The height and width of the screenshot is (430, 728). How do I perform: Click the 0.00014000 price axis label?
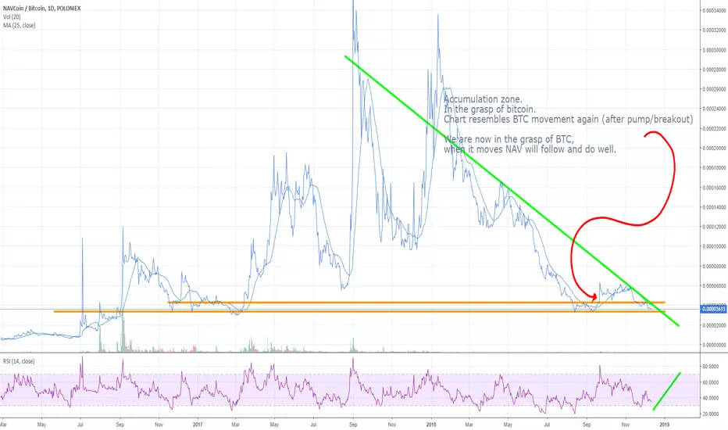(714, 207)
